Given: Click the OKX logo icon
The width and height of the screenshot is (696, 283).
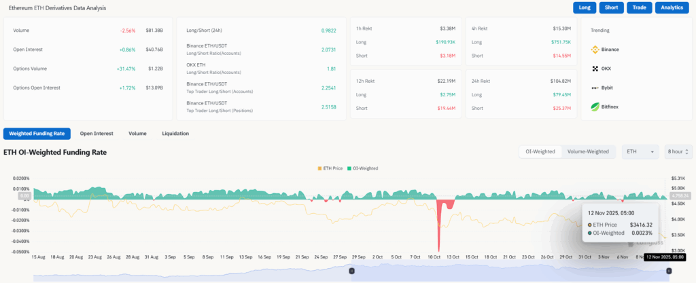Looking at the screenshot, I should (595, 69).
